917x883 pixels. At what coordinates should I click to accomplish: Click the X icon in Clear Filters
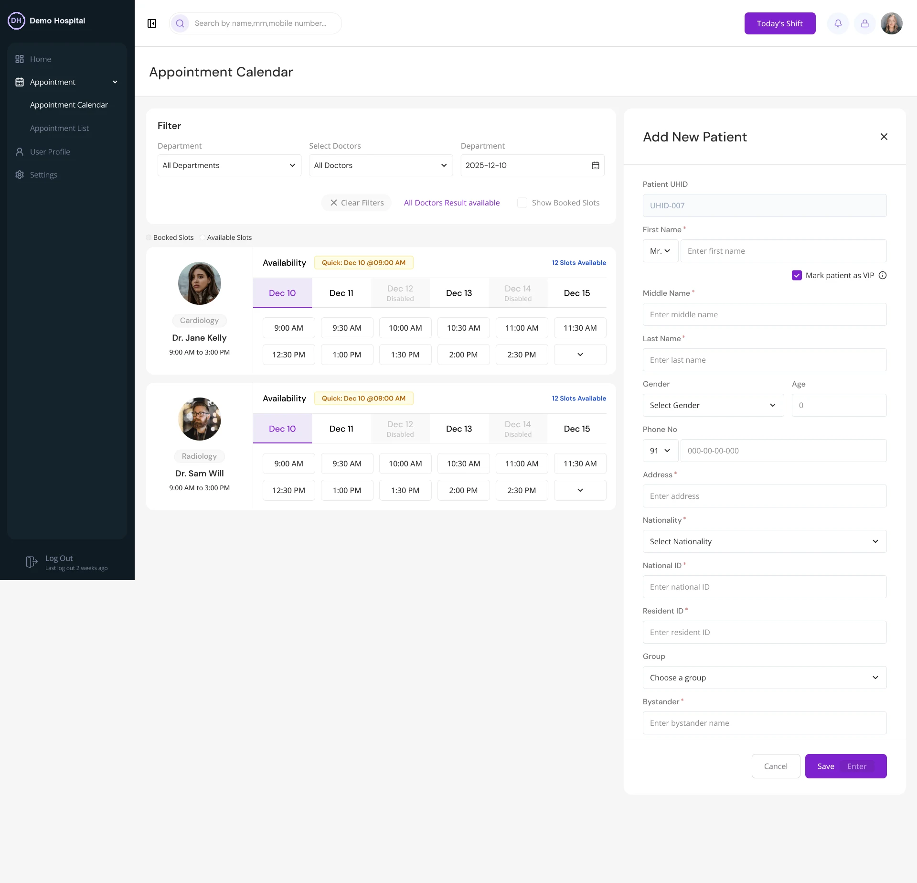(334, 203)
